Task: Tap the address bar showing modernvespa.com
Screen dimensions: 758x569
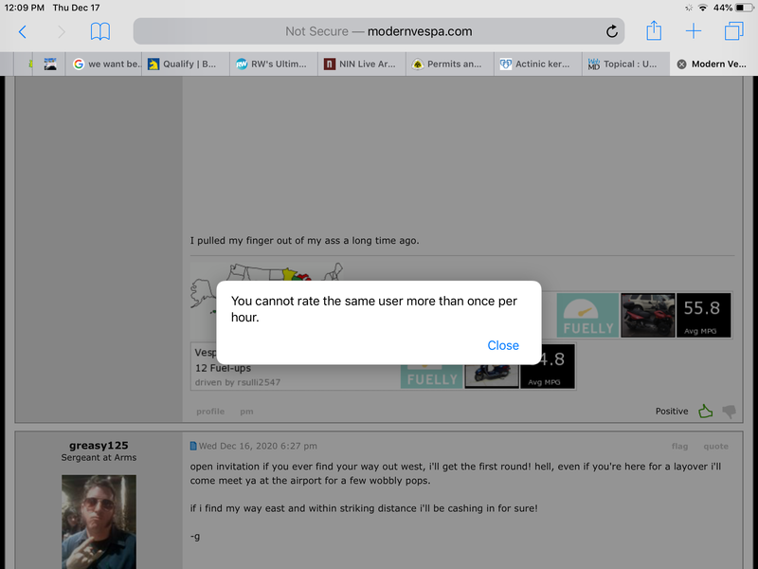Action: (378, 31)
